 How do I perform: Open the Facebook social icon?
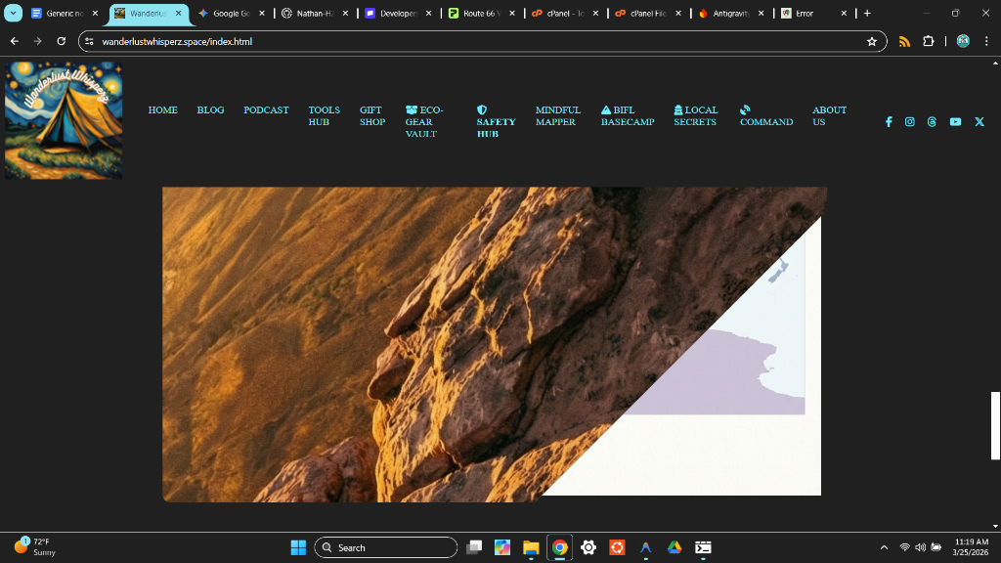tap(889, 122)
